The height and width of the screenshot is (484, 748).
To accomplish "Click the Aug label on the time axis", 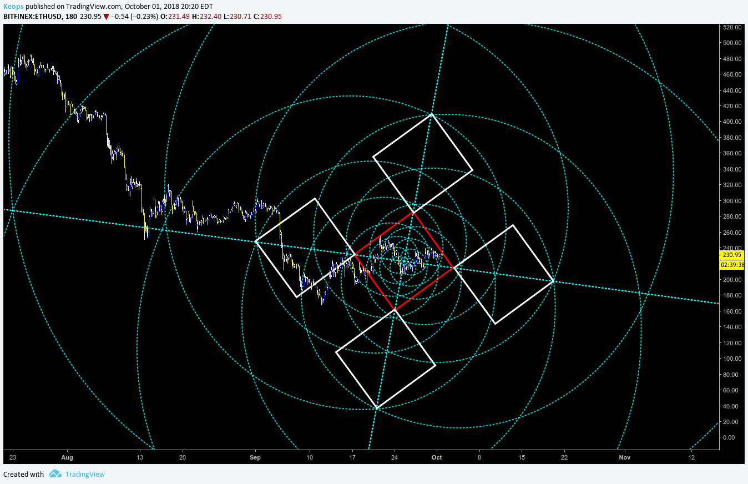I will 67,458.
